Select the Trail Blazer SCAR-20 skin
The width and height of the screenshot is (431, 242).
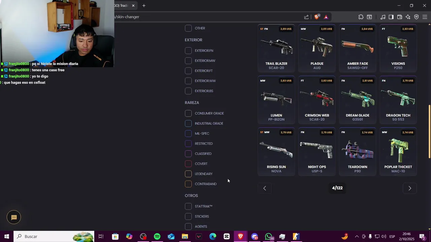click(276, 48)
